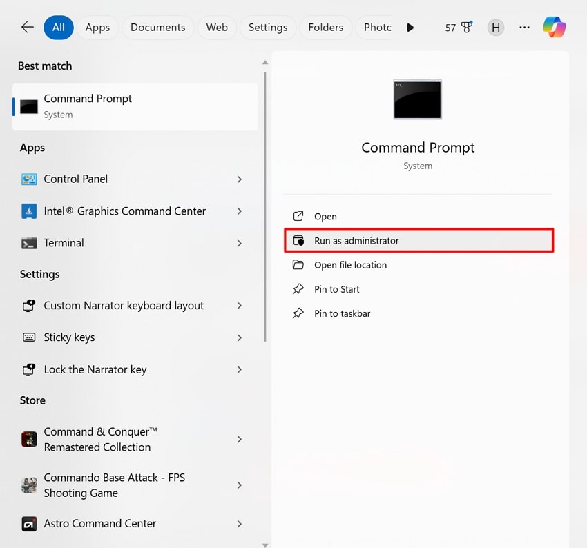
Task: Click the scrollbar up arrow in results
Action: (265, 63)
